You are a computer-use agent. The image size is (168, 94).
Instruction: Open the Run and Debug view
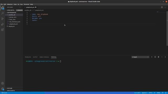pyautogui.click(x=2, y=24)
